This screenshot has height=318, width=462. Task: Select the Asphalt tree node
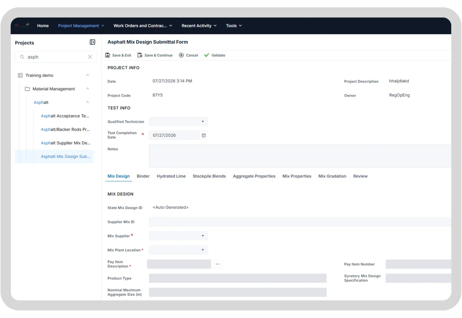[41, 102]
